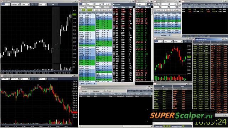This screenshot has width=228, height=128.
Task: Open the 2 Days range dropdown
Action: [x=25, y=4]
